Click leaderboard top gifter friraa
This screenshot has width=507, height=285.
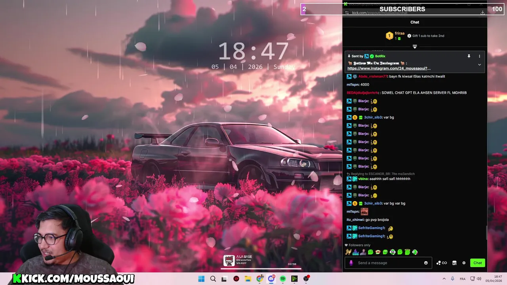(x=395, y=36)
